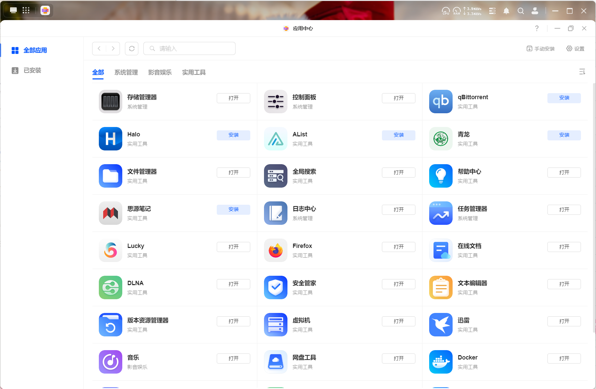Open the task list icon in top bar
Viewport: 596px width, 389px height.
tap(492, 11)
